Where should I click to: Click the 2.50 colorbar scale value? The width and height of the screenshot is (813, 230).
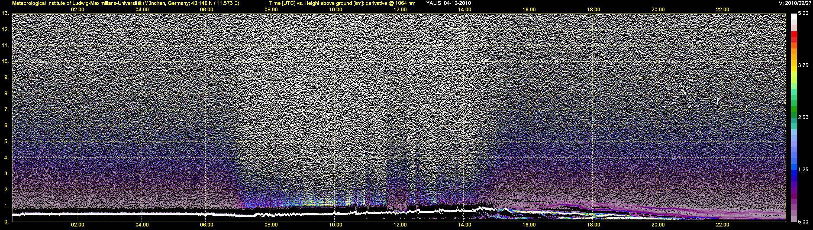coord(803,117)
